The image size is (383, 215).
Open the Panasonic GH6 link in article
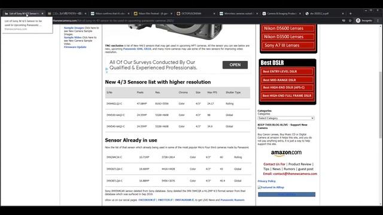click(133, 49)
